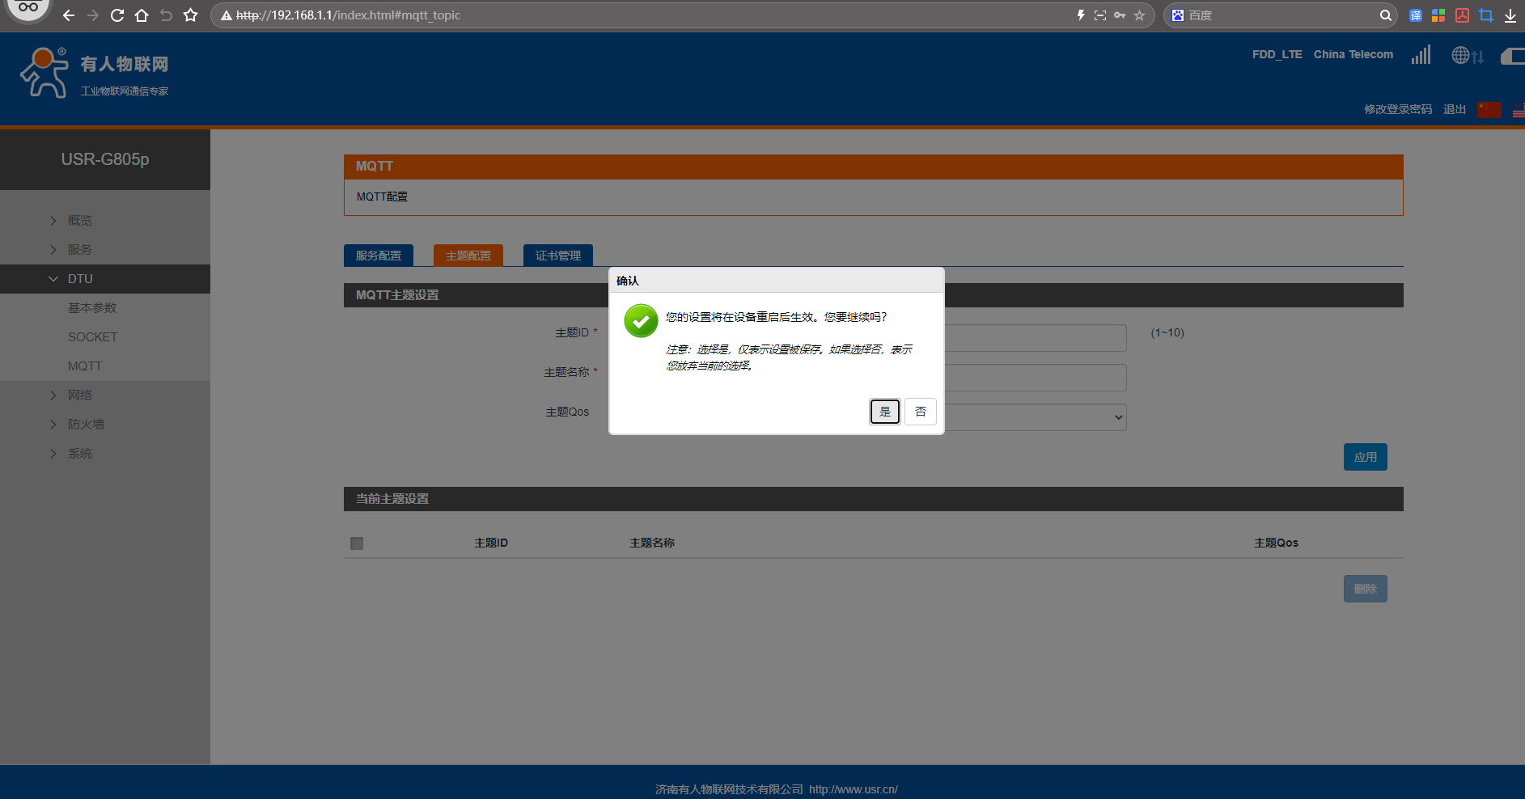1525x799 pixels.
Task: Cancel the dialog by clicking 否
Action: tap(920, 412)
